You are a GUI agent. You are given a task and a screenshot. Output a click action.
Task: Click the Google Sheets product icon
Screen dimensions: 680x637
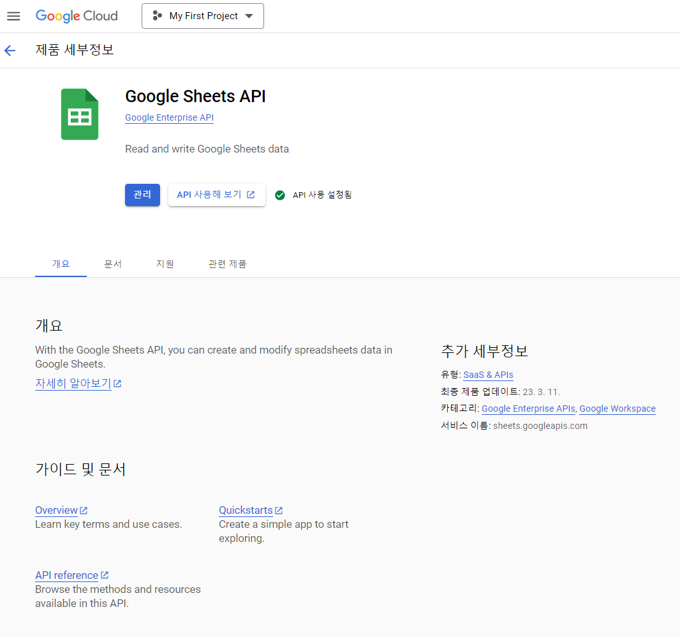pyautogui.click(x=80, y=114)
